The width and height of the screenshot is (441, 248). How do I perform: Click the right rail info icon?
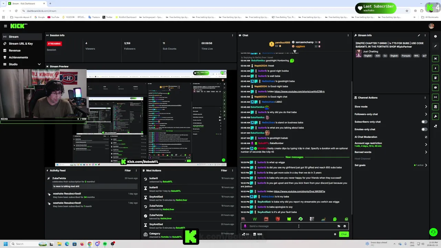pos(435,36)
